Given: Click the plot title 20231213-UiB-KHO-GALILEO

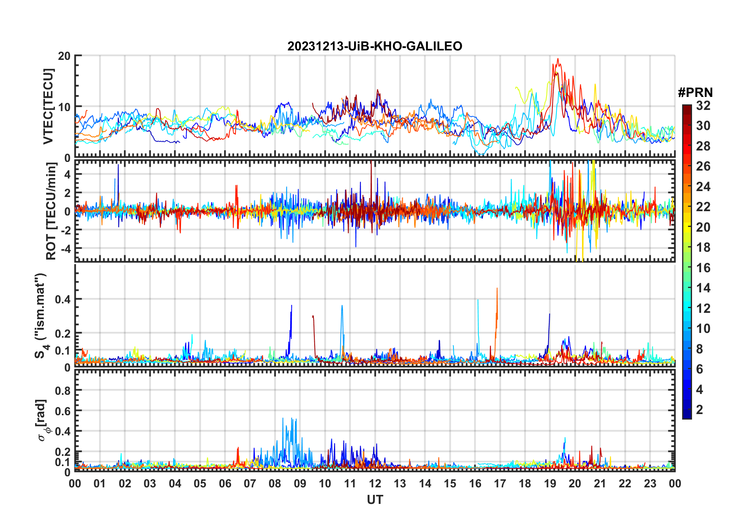Looking at the screenshot, I should tap(375, 46).
